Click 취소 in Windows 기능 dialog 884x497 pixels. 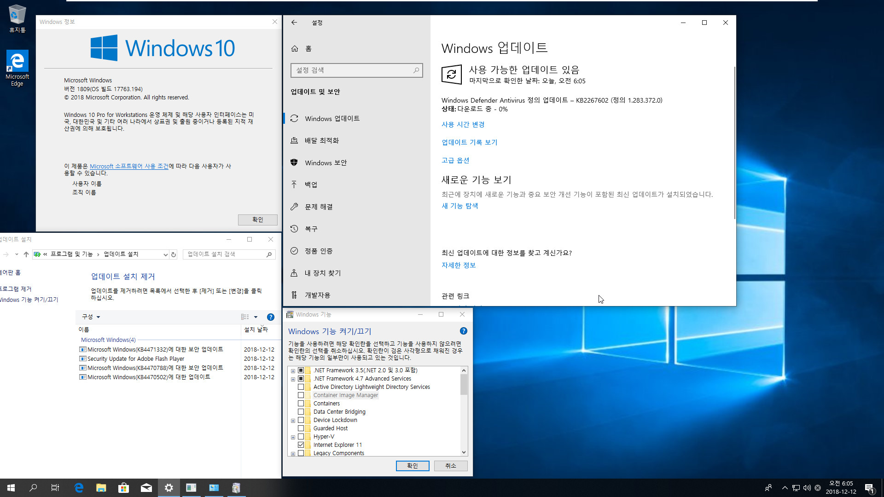point(451,466)
